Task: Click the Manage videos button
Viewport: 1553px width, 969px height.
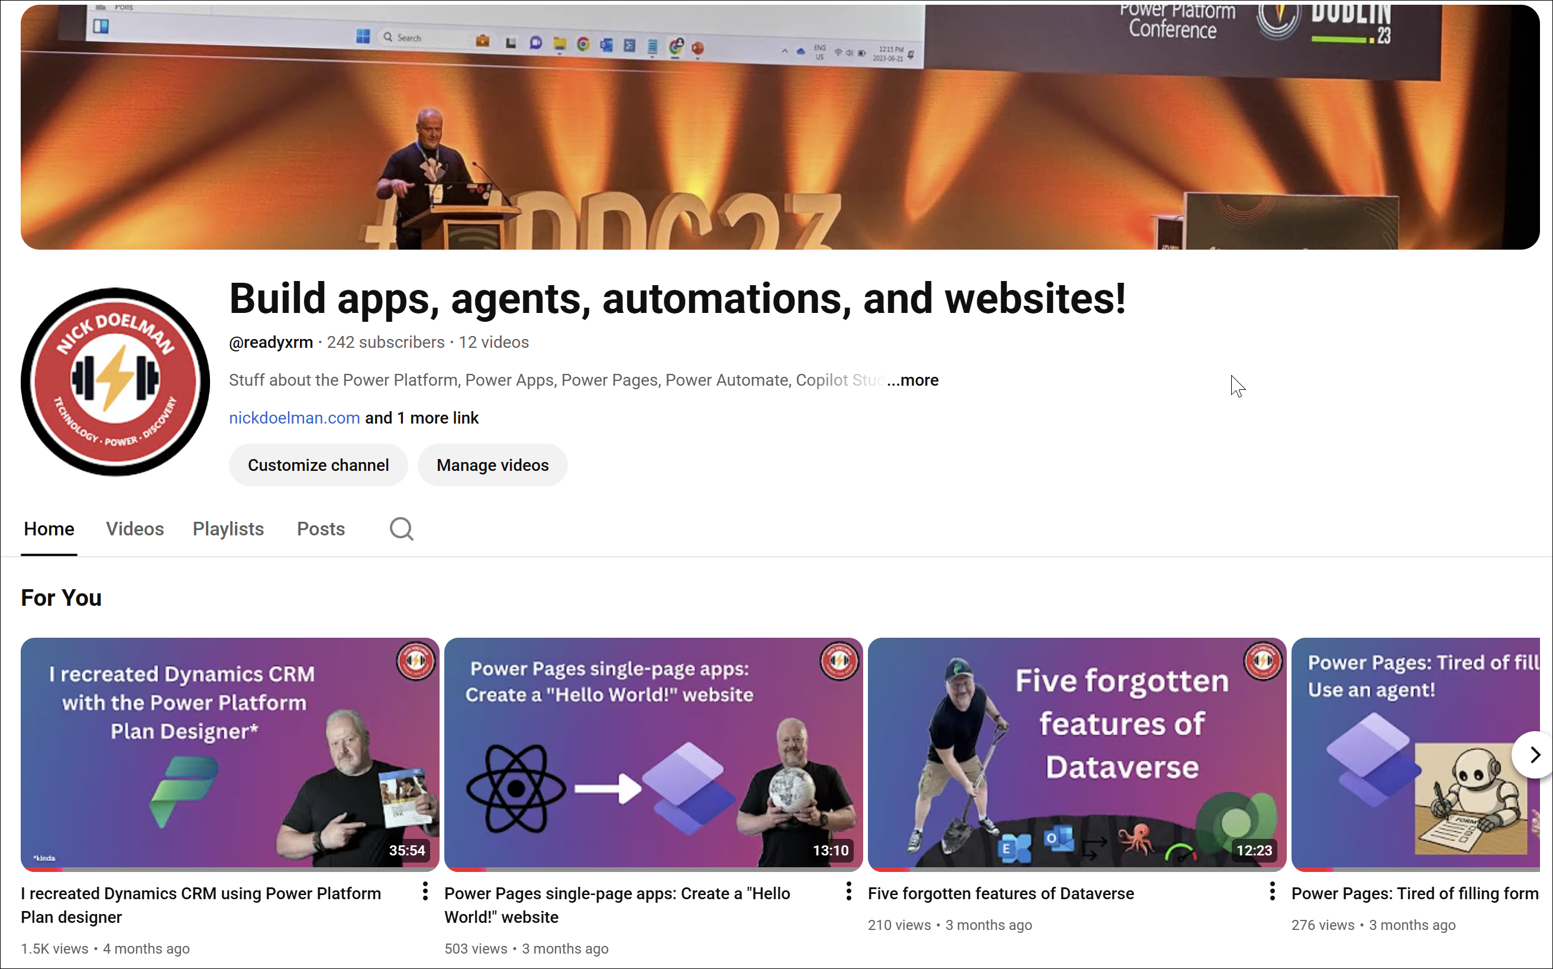Action: click(x=492, y=465)
